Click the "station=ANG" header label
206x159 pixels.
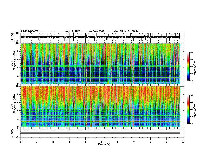96,31
